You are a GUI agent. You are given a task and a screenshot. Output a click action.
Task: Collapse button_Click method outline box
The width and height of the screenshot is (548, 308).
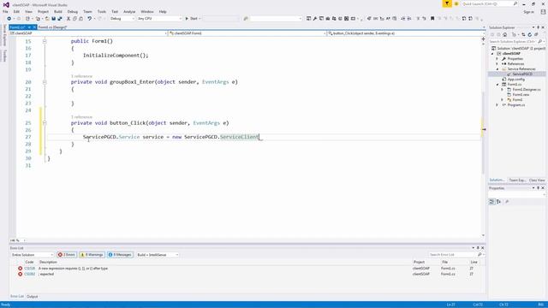pyautogui.click(x=45, y=123)
